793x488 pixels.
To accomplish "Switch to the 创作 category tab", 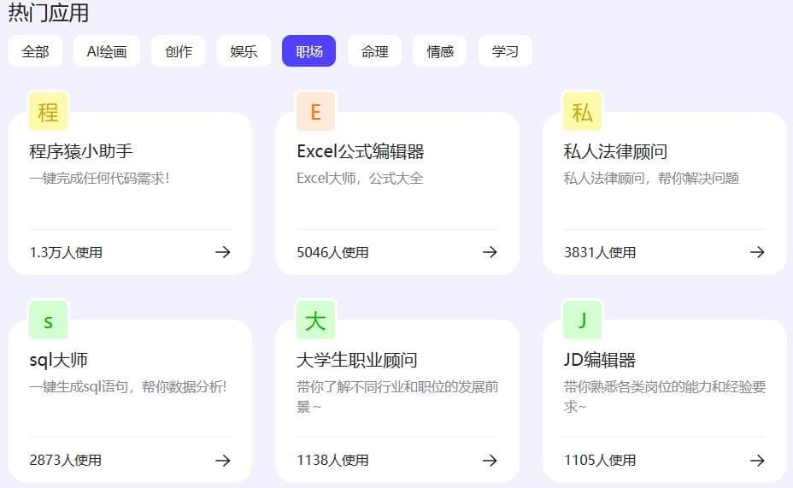I will [179, 51].
